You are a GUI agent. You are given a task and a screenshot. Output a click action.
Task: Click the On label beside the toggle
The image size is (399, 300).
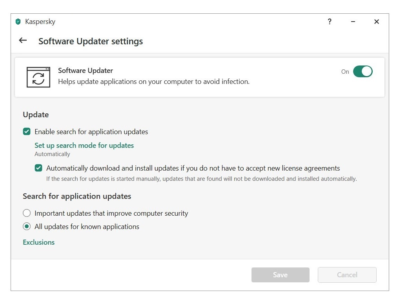[345, 72]
